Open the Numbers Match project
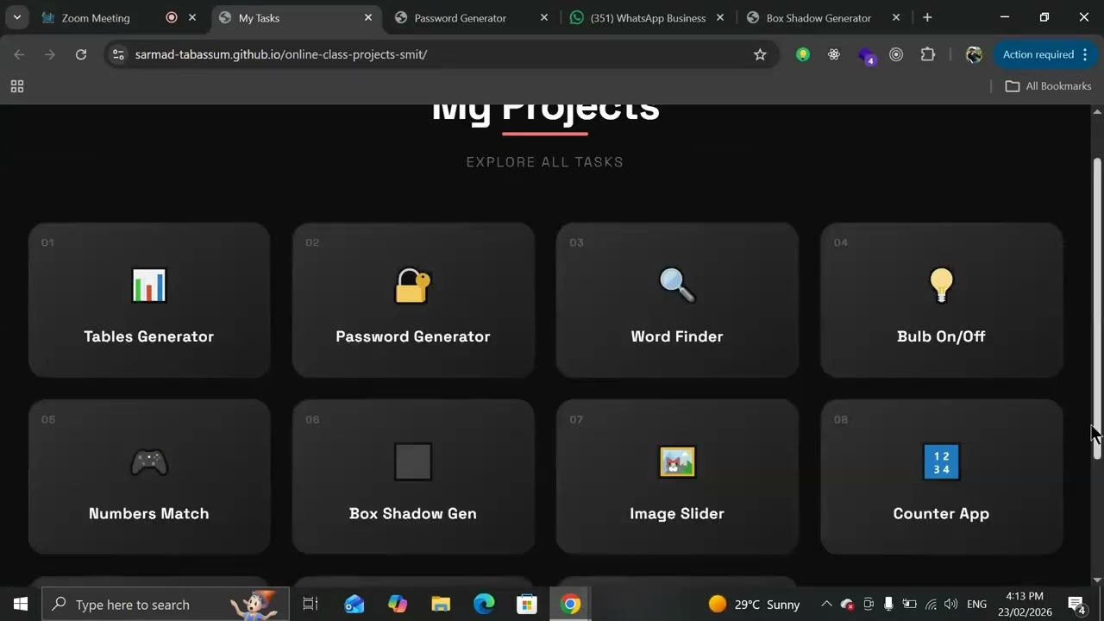This screenshot has height=621, width=1104. 149,476
